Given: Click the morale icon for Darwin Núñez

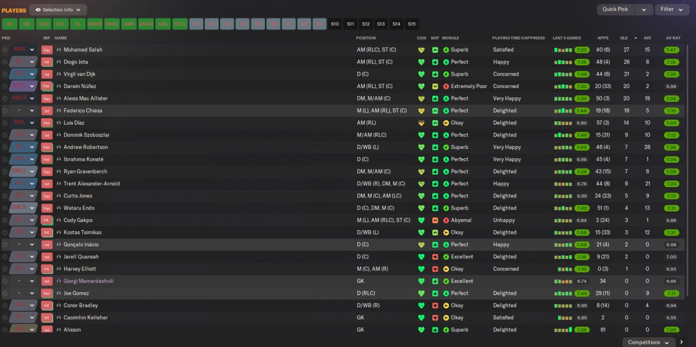Looking at the screenshot, I should pos(446,86).
